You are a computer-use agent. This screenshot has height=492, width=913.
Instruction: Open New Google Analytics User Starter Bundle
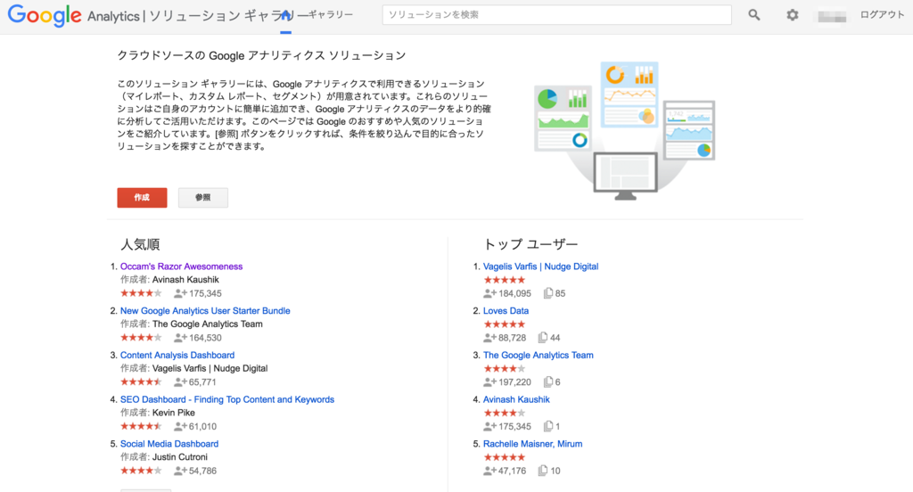(x=205, y=310)
